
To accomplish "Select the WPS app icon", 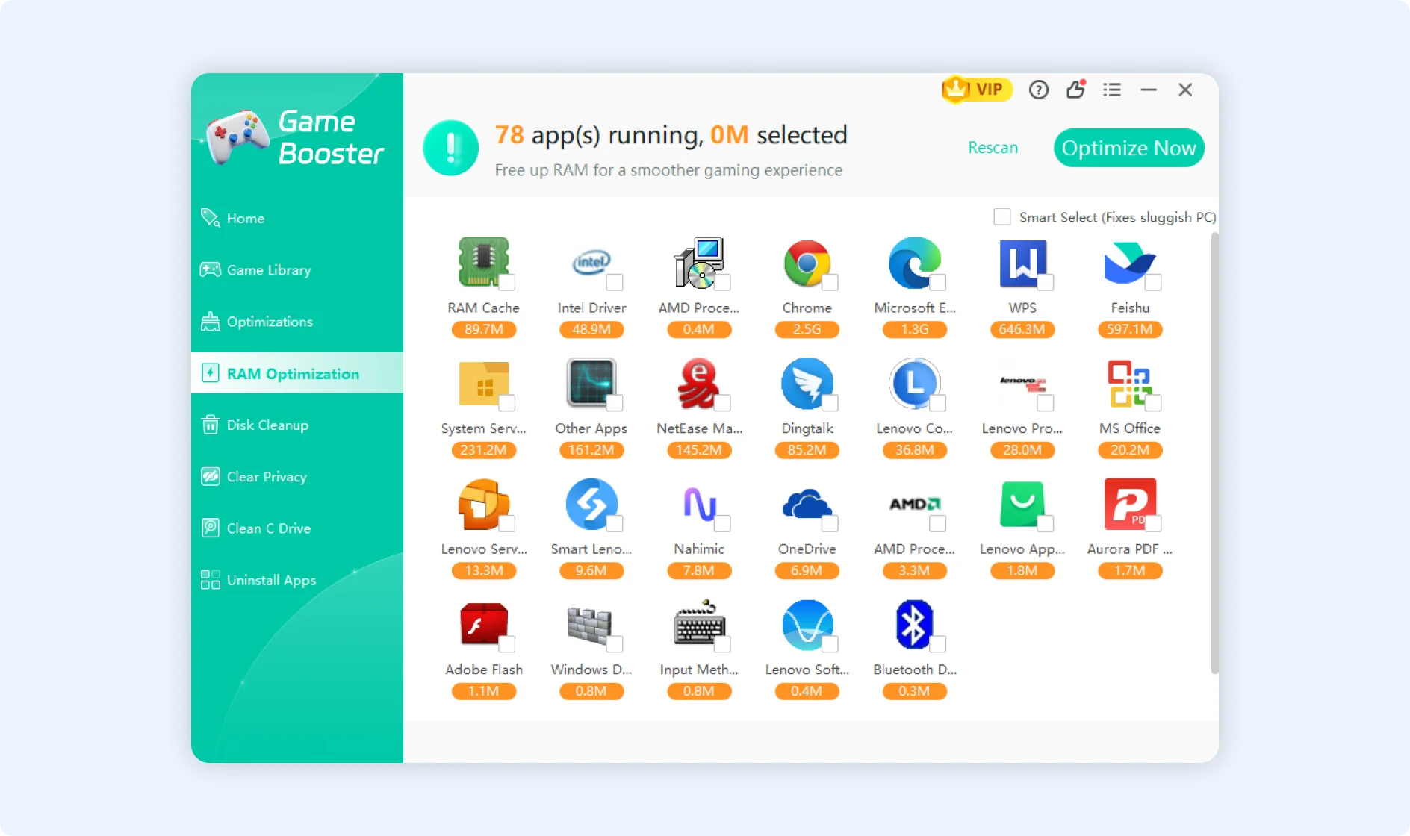I will [x=1022, y=262].
